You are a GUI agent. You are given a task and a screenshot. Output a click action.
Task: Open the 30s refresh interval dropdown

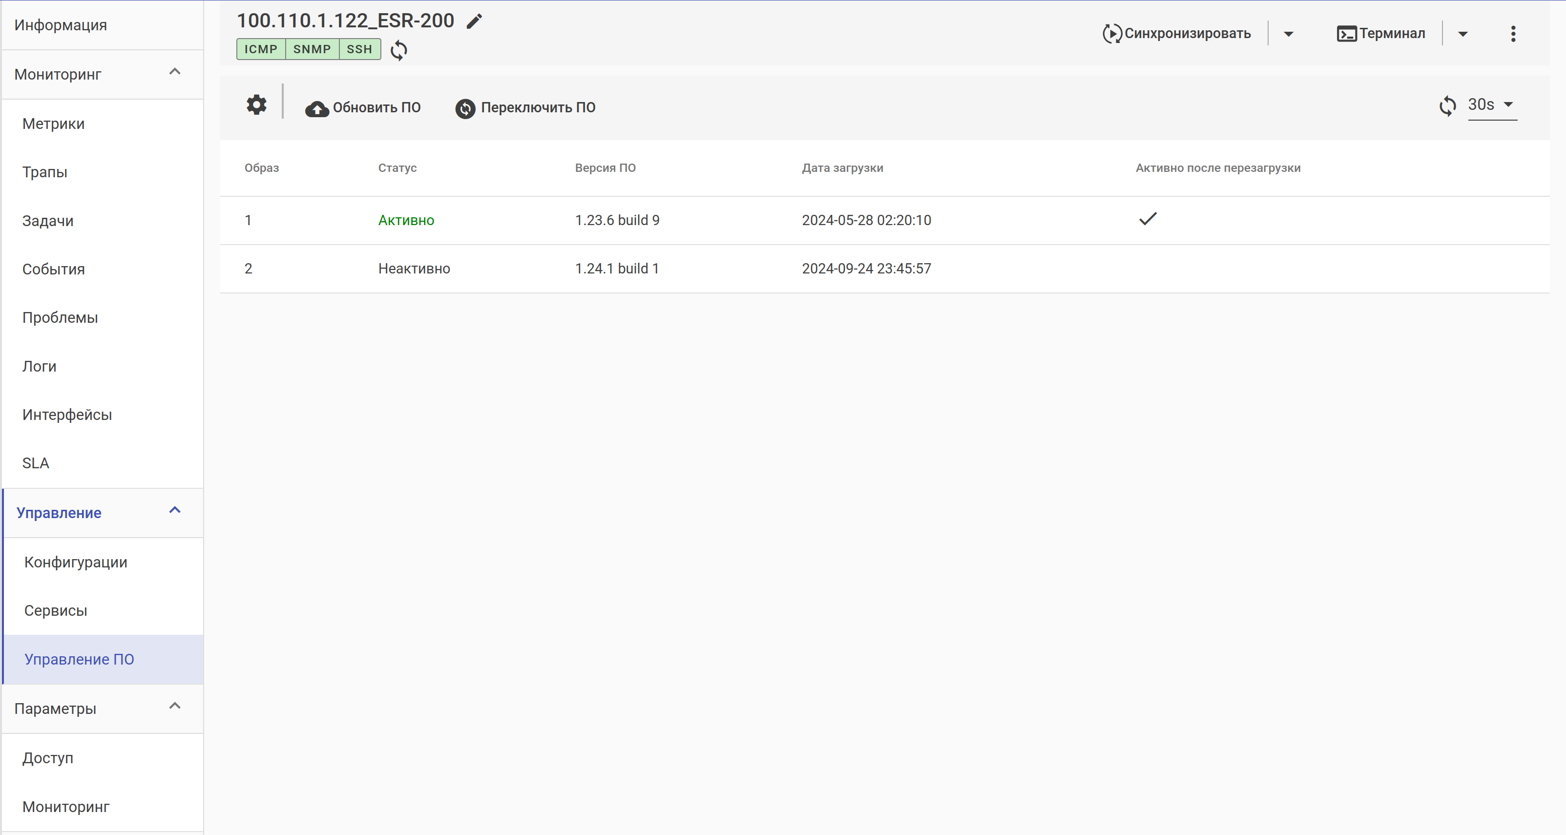click(1492, 104)
